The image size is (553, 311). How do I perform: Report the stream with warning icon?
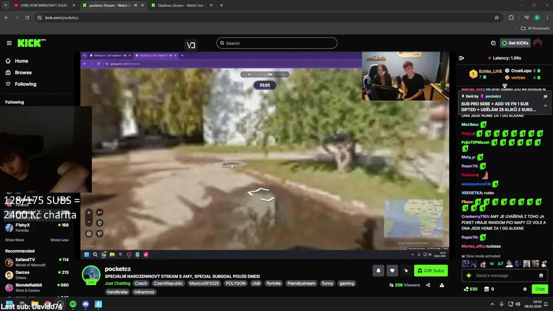click(x=442, y=285)
